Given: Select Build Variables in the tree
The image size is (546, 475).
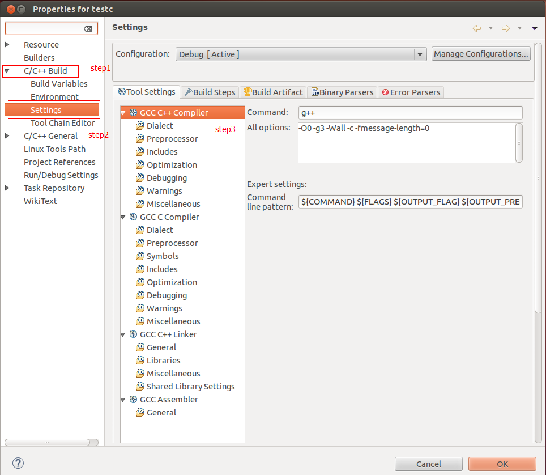Looking at the screenshot, I should 59,84.
